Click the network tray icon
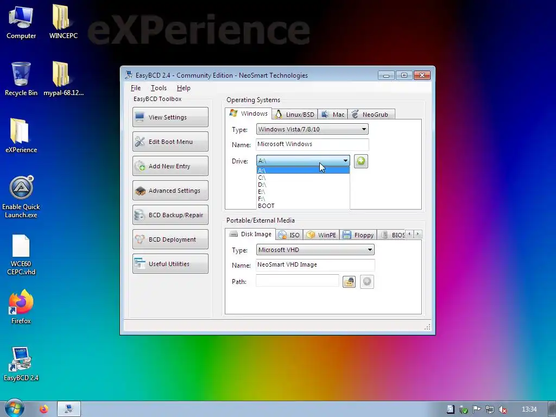The width and height of the screenshot is (556, 417). point(489,409)
